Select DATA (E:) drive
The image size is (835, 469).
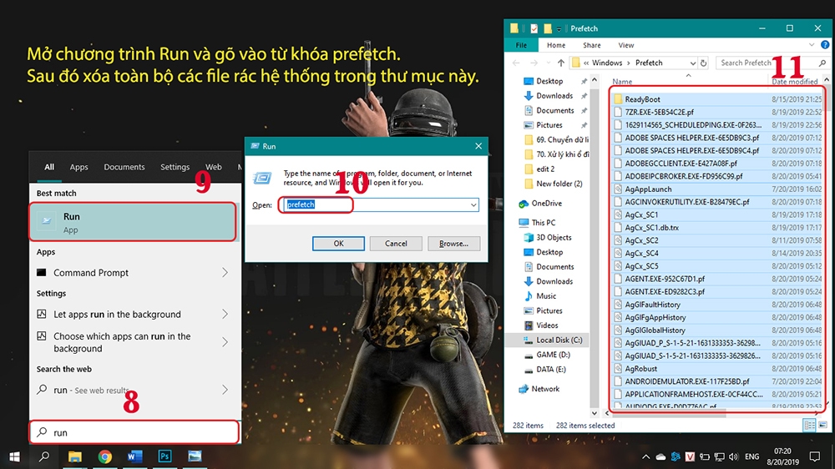click(x=550, y=369)
